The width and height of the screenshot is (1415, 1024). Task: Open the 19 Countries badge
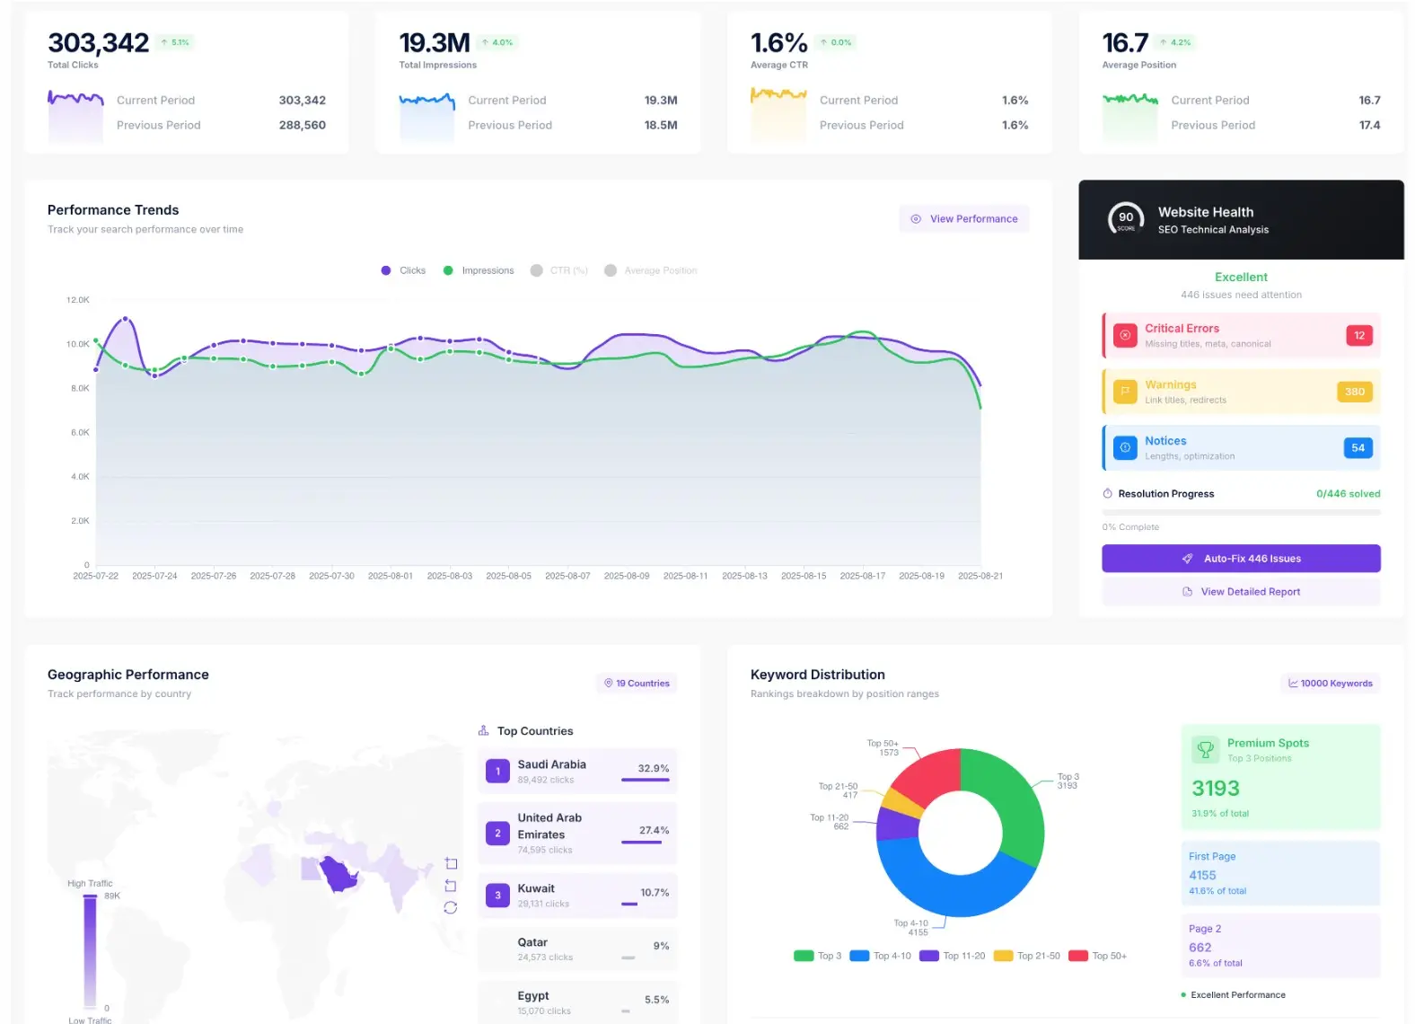[x=637, y=684]
